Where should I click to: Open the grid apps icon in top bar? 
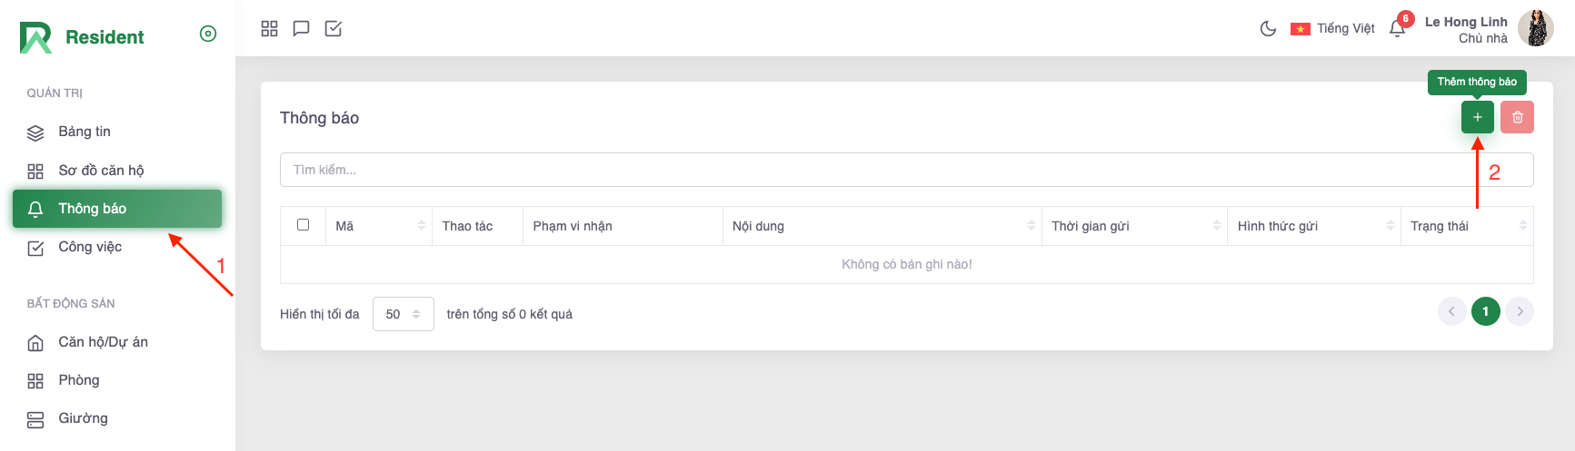[269, 29]
